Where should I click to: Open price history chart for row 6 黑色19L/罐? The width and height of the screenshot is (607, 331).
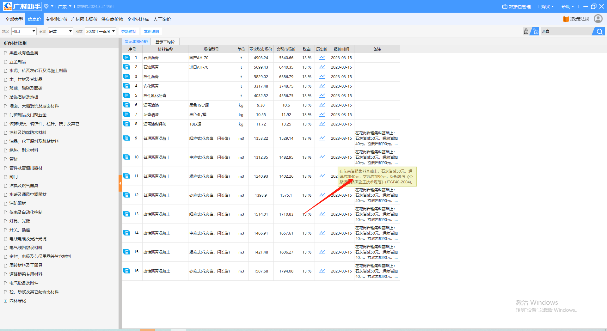322,105
